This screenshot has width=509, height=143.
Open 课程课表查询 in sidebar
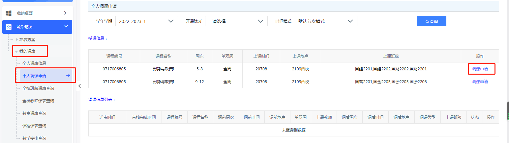coord(34,126)
